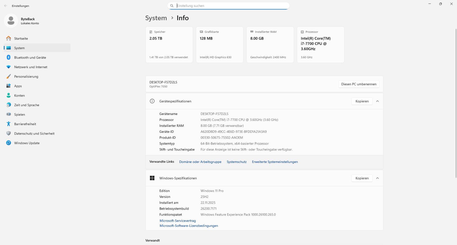Image resolution: width=457 pixels, height=245 pixels.
Task: Click the System monitor icon in sidebar
Action: point(9,48)
